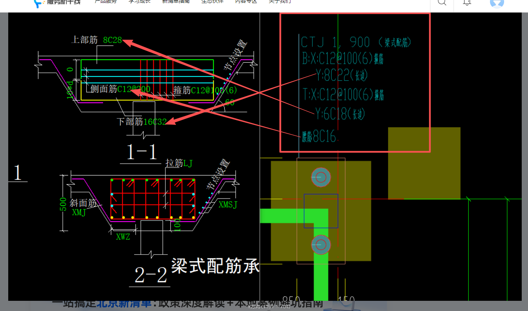Click the 拉筋LJ label in section 2-2
The width and height of the screenshot is (528, 311).
[x=179, y=163]
